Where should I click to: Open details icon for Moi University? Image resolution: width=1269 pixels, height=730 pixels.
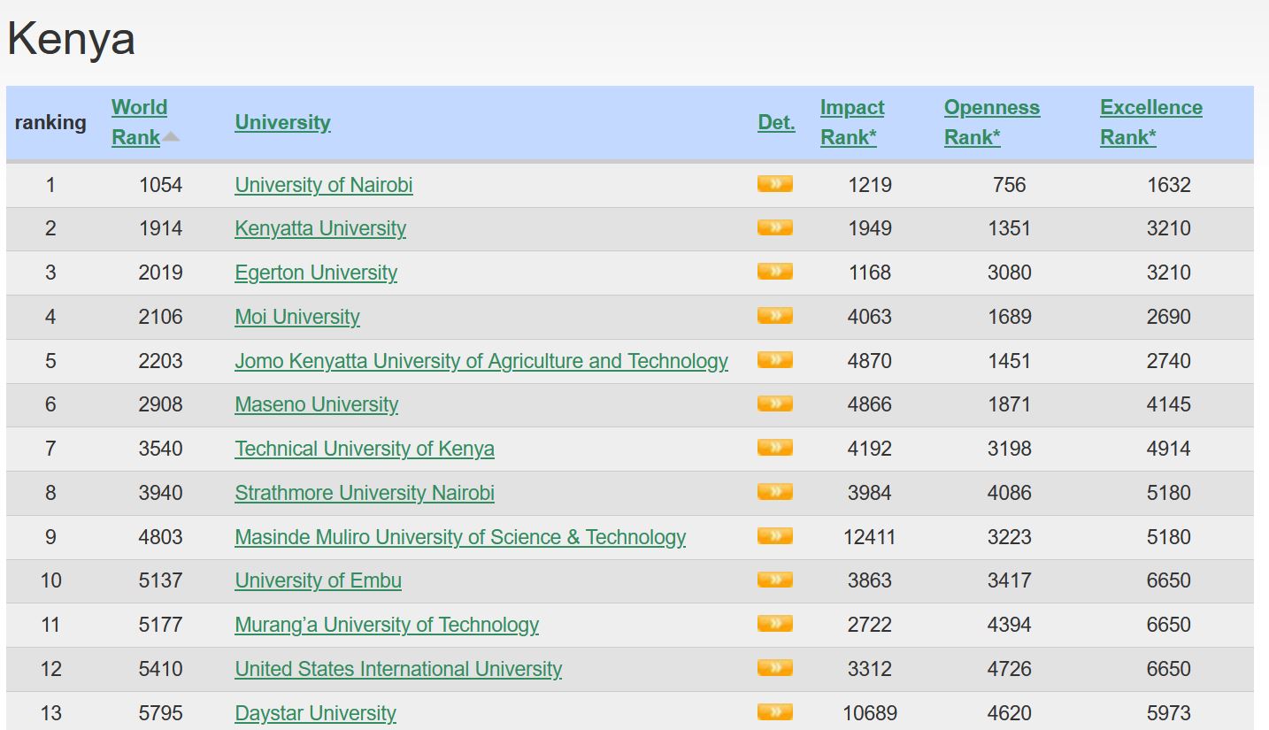[x=774, y=316]
